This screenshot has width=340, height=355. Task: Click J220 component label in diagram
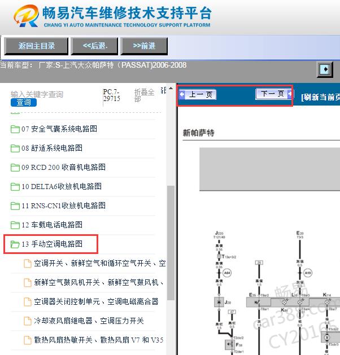point(219,233)
